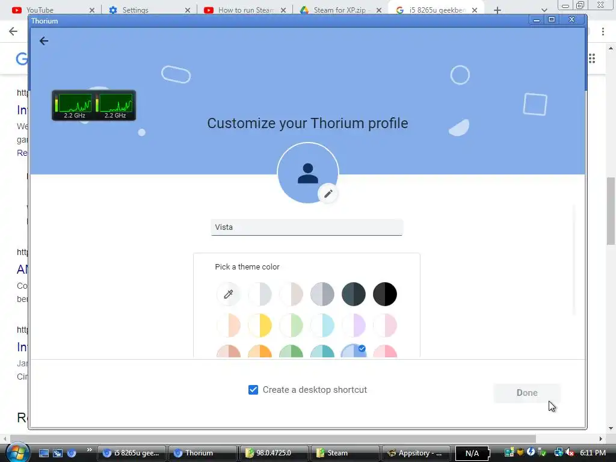Click the Done button
The width and height of the screenshot is (616, 462).
point(527,393)
